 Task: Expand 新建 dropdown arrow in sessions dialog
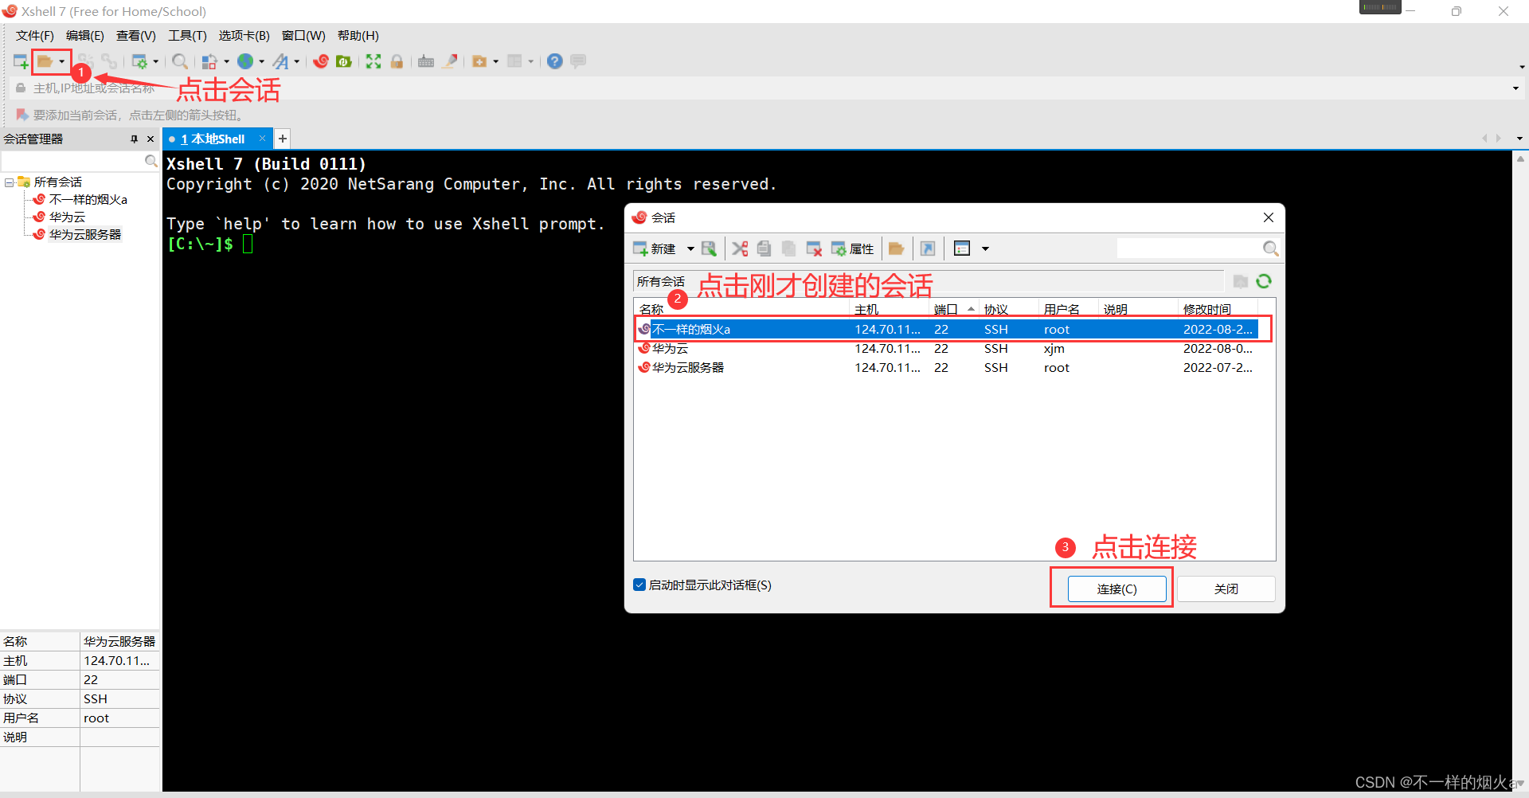click(x=690, y=249)
